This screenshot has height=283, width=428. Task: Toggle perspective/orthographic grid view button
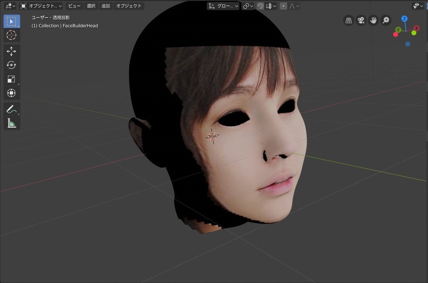[x=349, y=20]
